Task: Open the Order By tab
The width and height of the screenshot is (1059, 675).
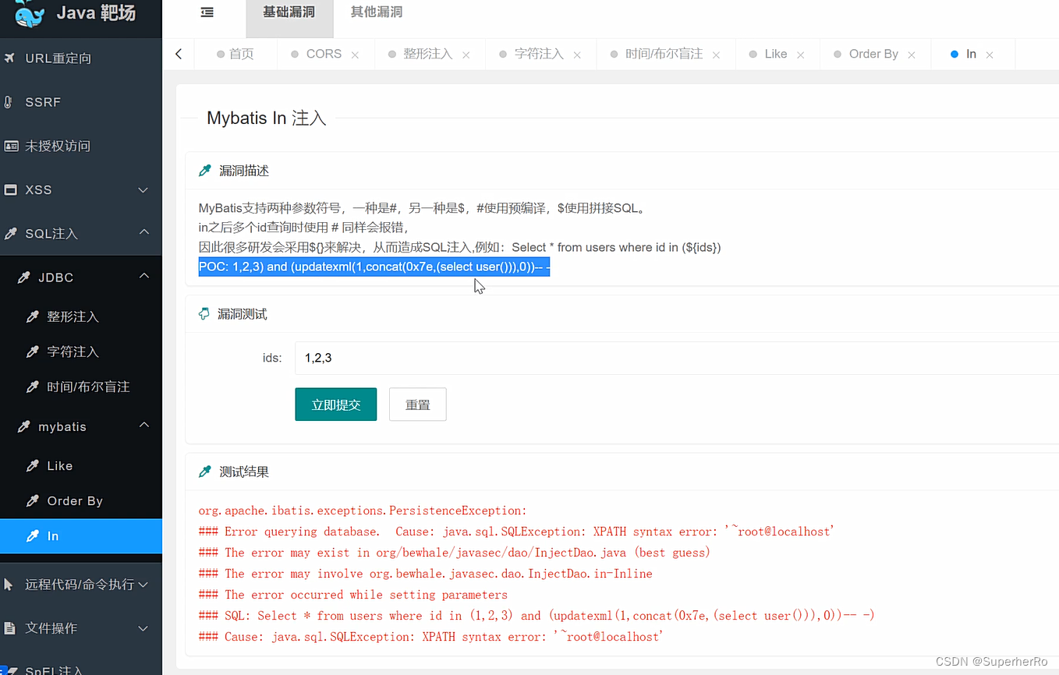Action: [873, 54]
